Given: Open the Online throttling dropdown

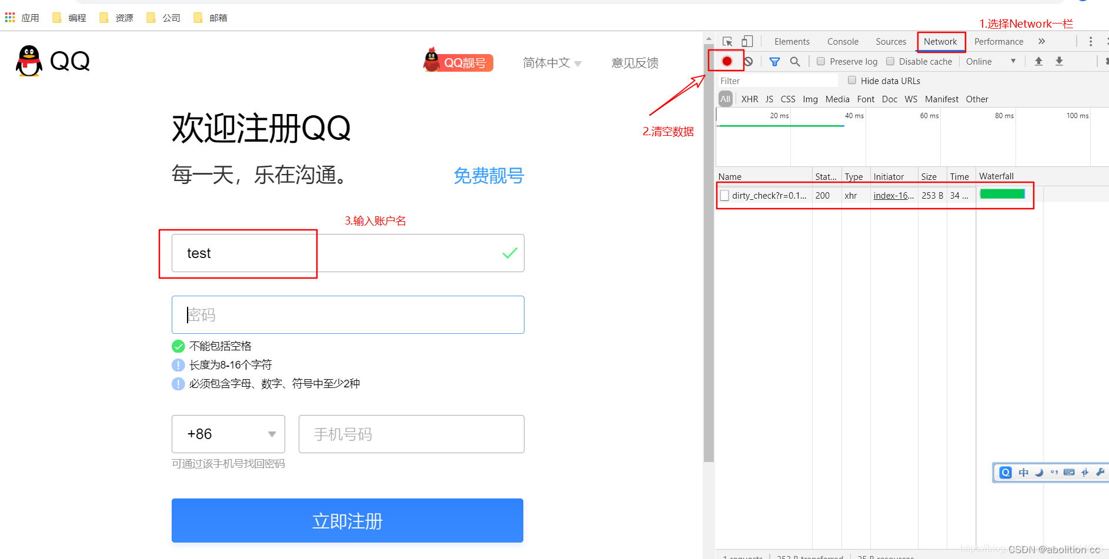Looking at the screenshot, I should [x=991, y=61].
